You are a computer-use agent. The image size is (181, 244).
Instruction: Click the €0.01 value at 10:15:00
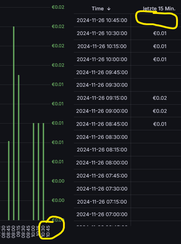point(160,46)
